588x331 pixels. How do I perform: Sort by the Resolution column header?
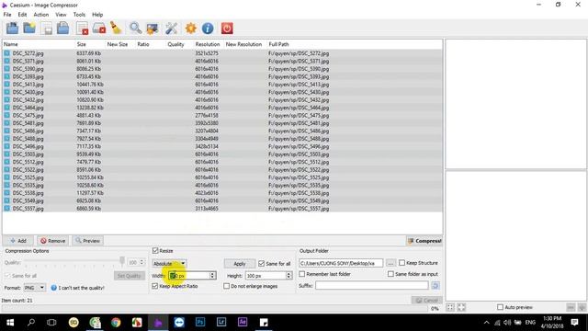tap(208, 44)
